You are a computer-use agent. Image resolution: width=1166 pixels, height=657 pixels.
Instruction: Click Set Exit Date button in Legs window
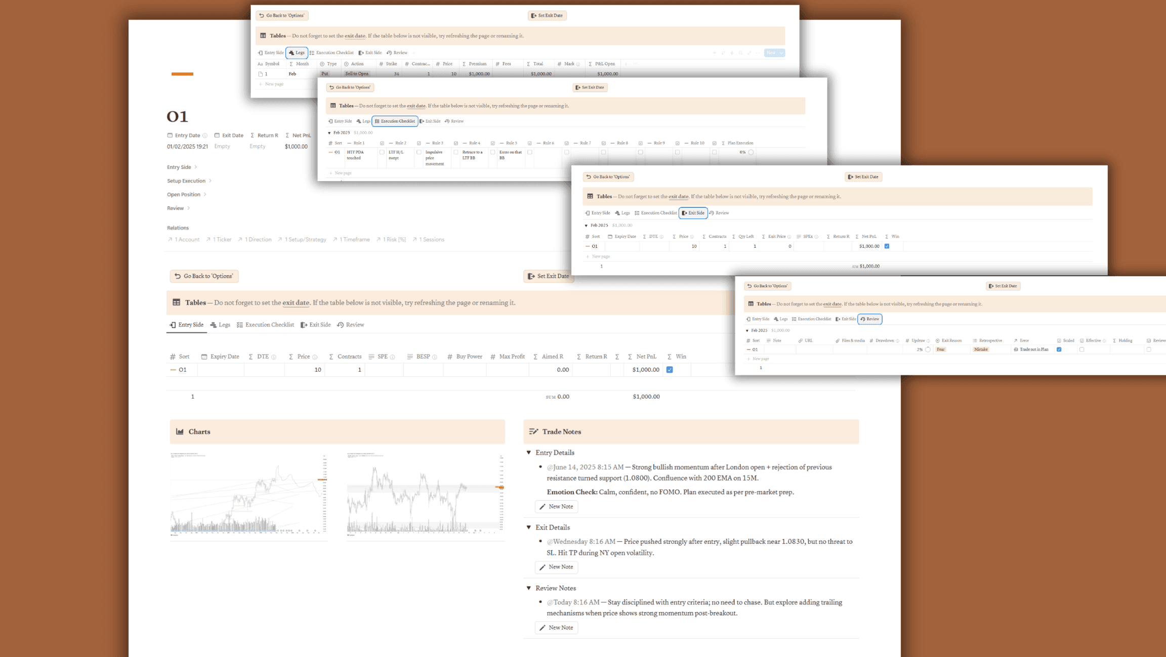click(x=547, y=16)
